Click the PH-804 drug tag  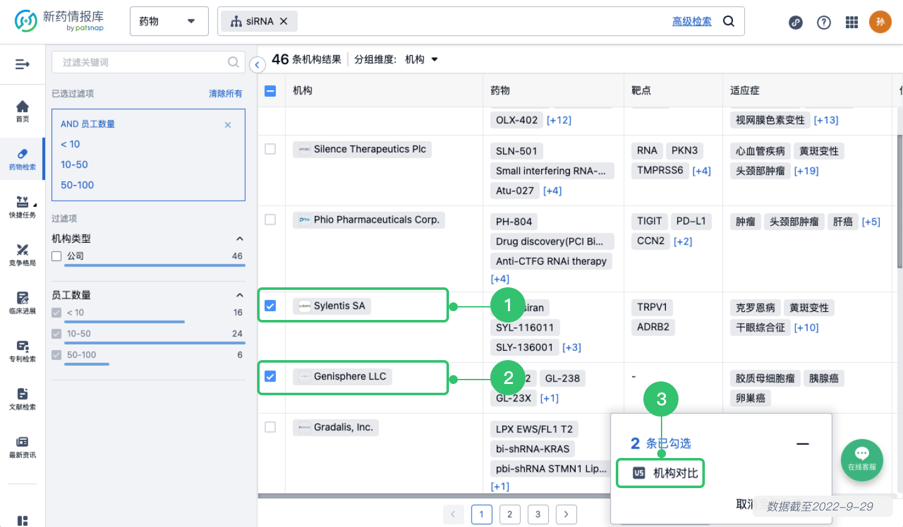point(514,221)
